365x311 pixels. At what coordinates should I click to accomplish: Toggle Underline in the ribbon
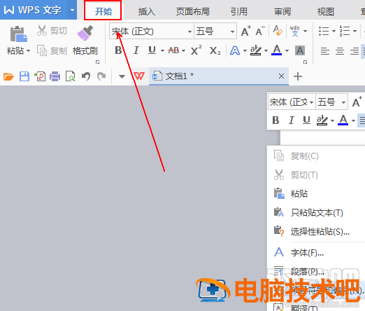152,50
